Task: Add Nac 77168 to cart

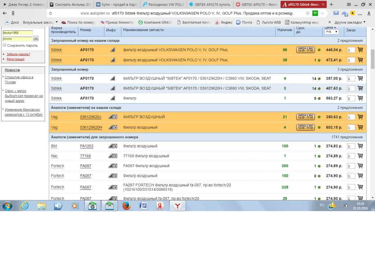Action: (360, 156)
